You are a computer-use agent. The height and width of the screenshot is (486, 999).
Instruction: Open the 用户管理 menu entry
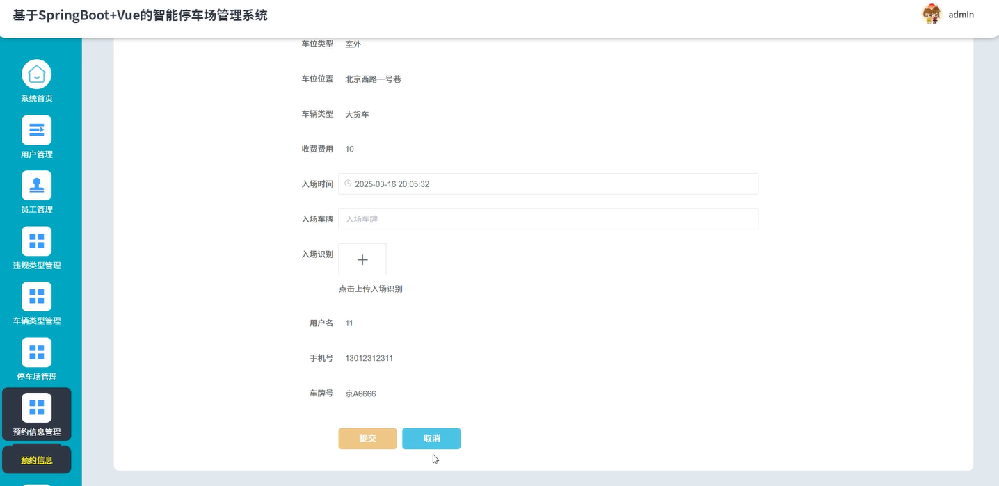[x=36, y=154]
